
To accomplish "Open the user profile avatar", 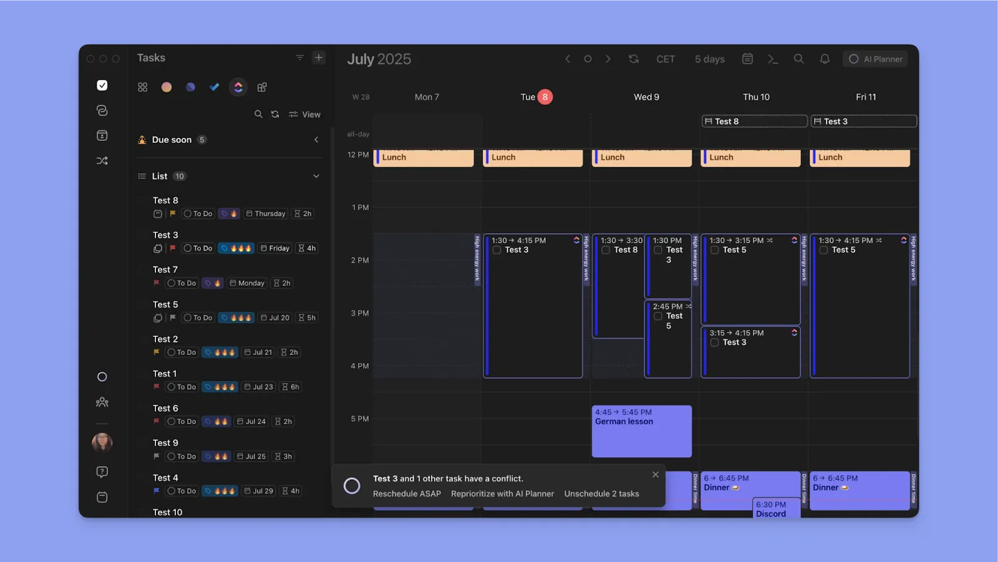I will coord(102,442).
